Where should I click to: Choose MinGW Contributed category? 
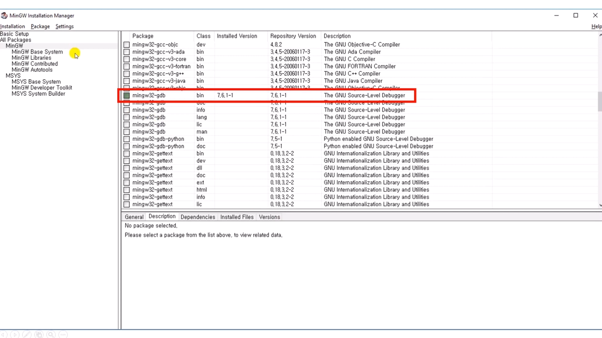pyautogui.click(x=34, y=64)
